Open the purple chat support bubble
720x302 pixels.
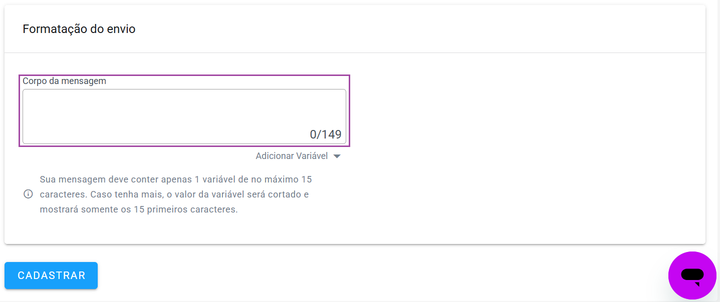(692, 275)
